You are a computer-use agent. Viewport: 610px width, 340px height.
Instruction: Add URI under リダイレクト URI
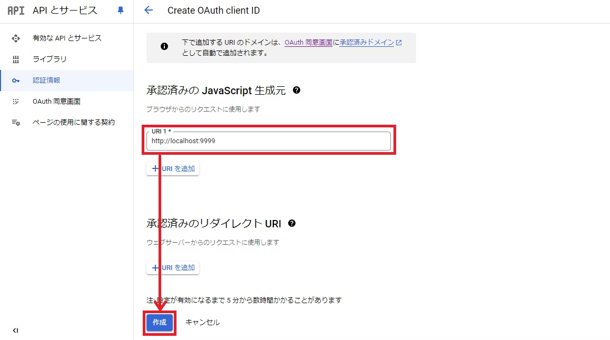pos(173,268)
